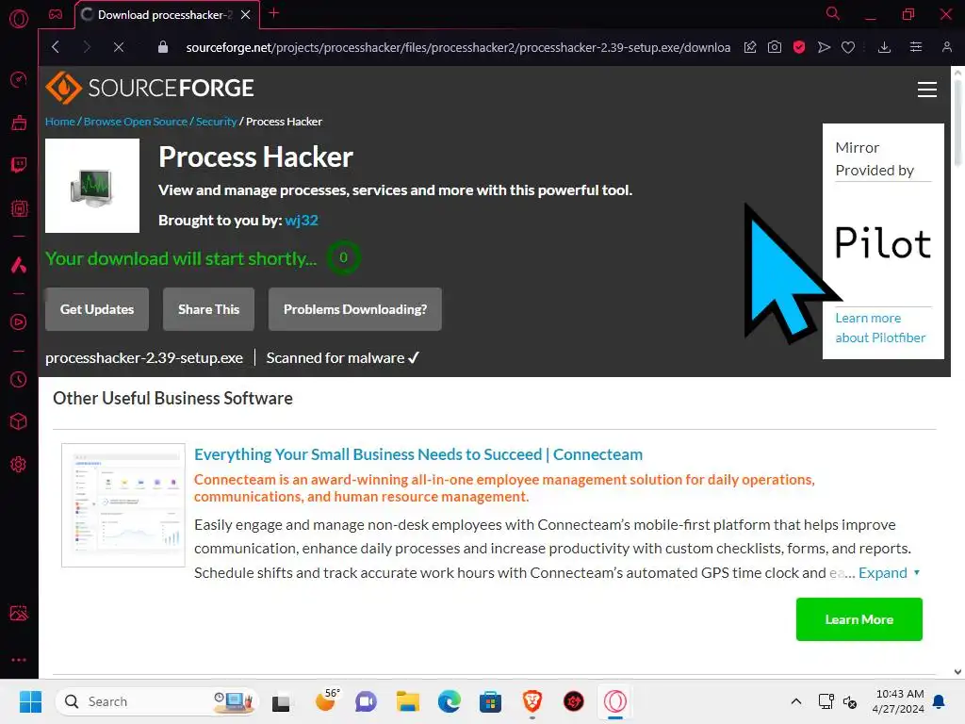965x724 pixels.
Task: Click the Security breadcrumb link
Action: pyautogui.click(x=216, y=122)
